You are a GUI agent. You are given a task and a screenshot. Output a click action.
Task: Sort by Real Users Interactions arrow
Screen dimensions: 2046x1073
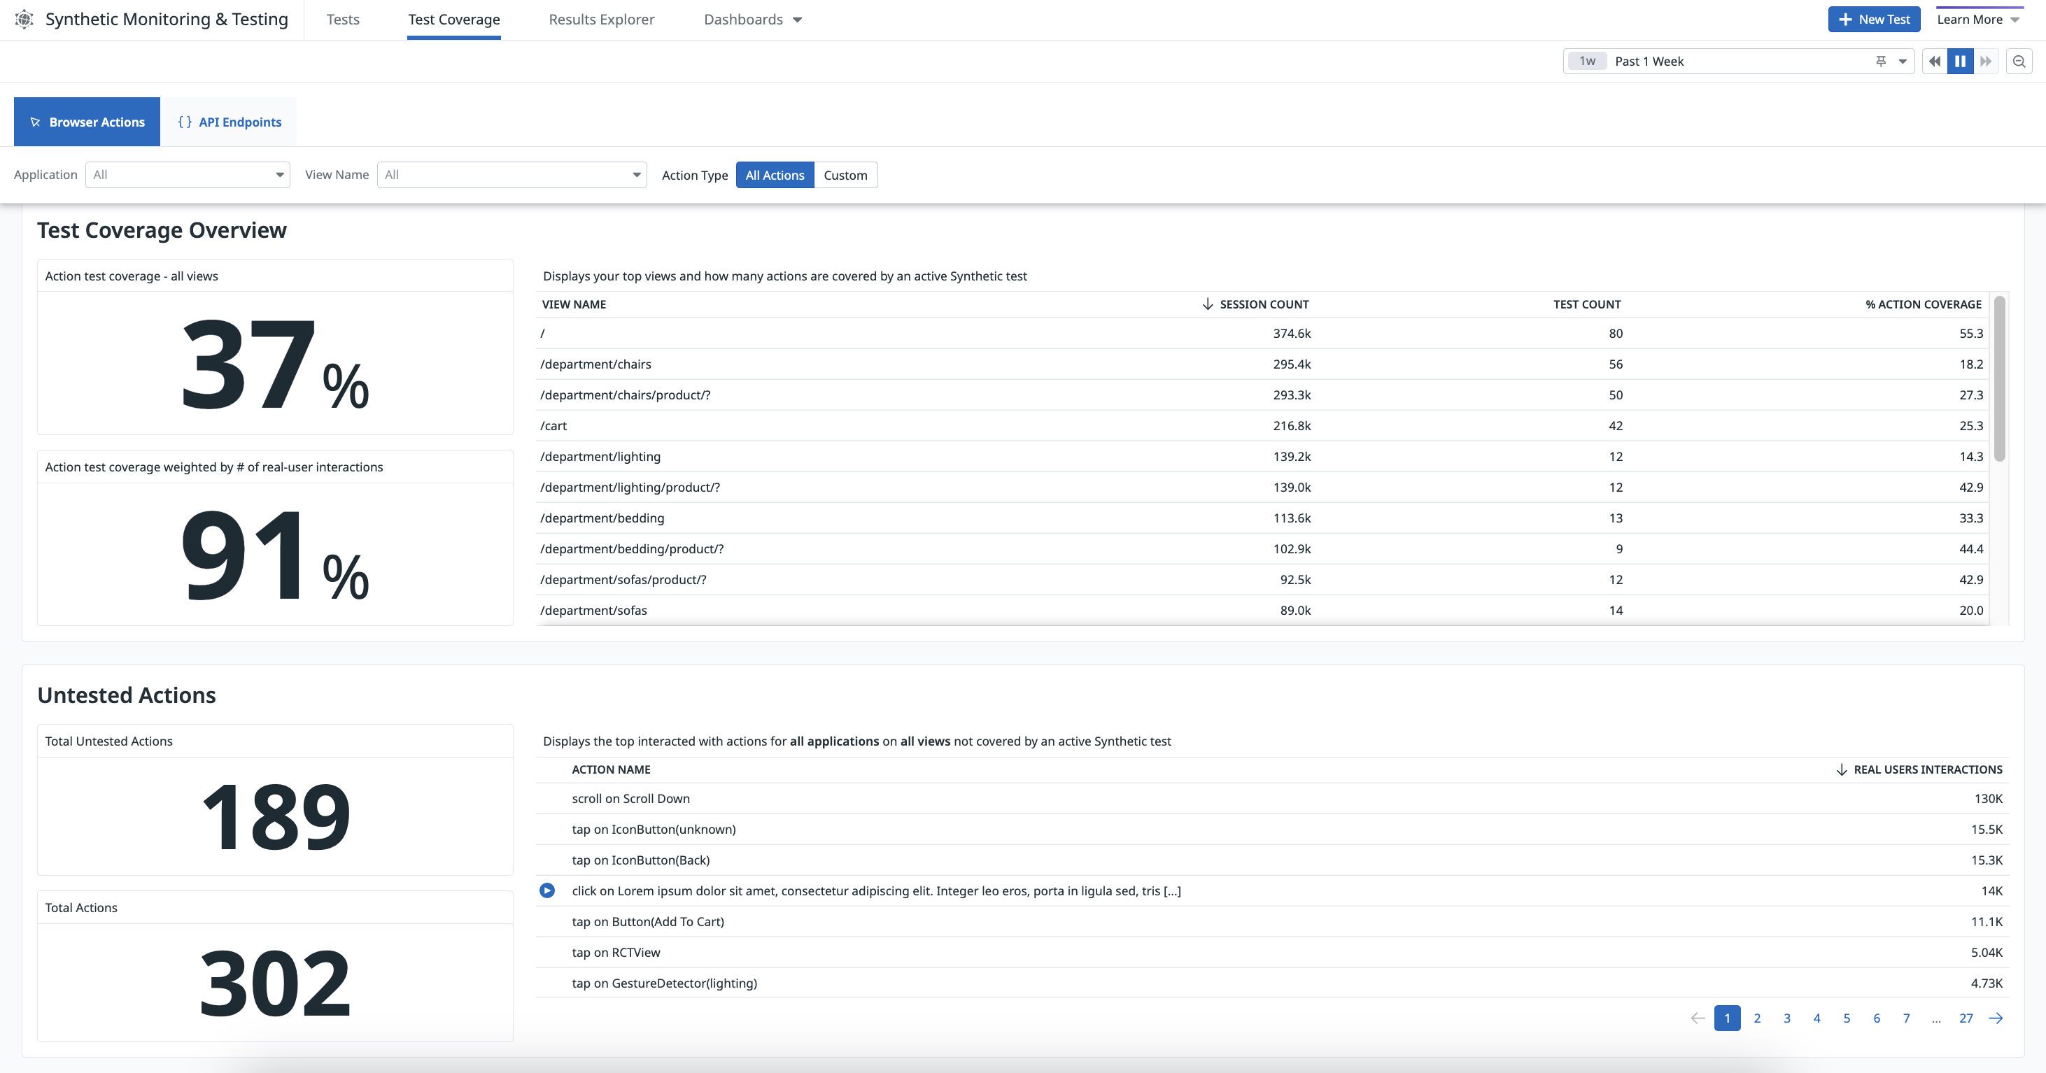[x=1841, y=769]
